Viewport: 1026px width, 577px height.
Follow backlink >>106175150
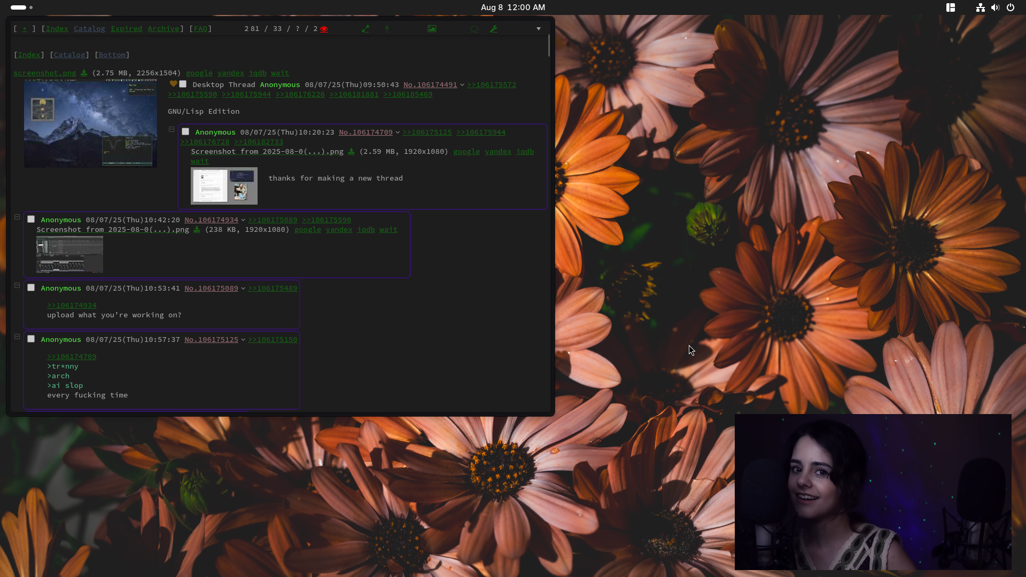[273, 339]
